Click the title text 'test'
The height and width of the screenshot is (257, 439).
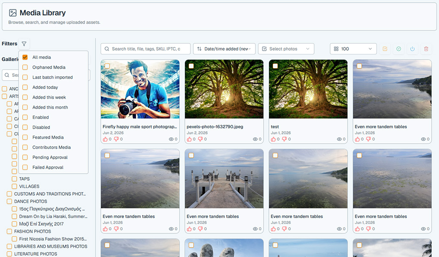click(x=275, y=127)
